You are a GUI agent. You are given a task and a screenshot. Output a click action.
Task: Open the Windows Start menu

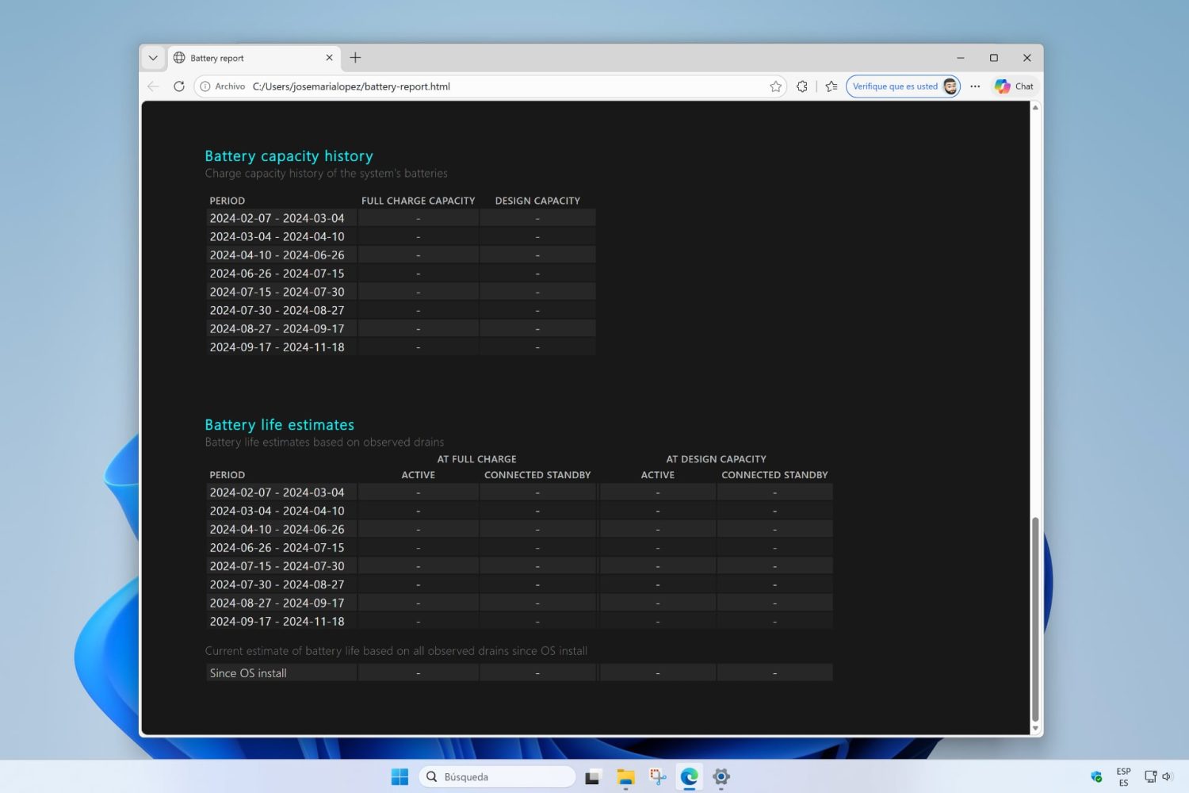point(400,777)
